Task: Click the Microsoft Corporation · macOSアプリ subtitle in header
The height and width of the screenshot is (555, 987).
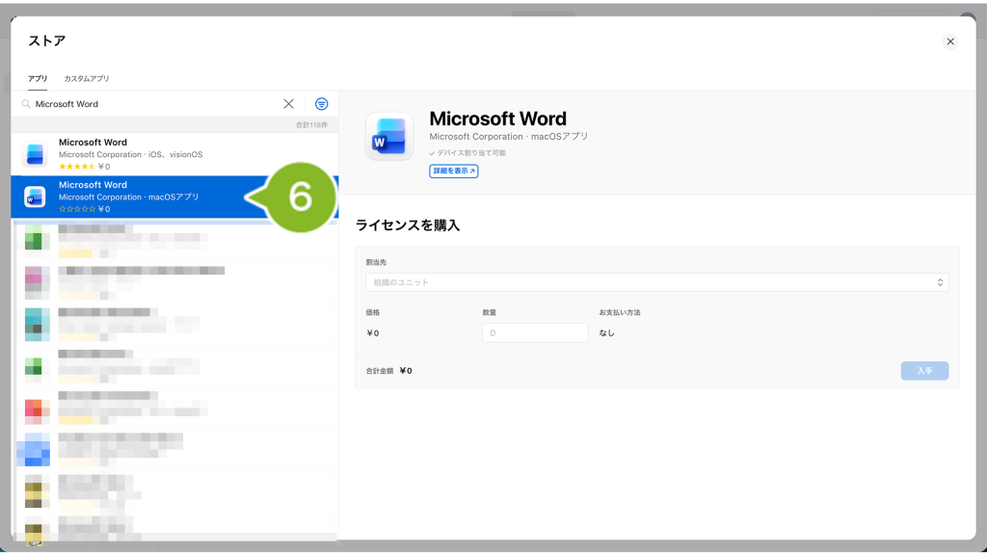Action: pyautogui.click(x=509, y=137)
